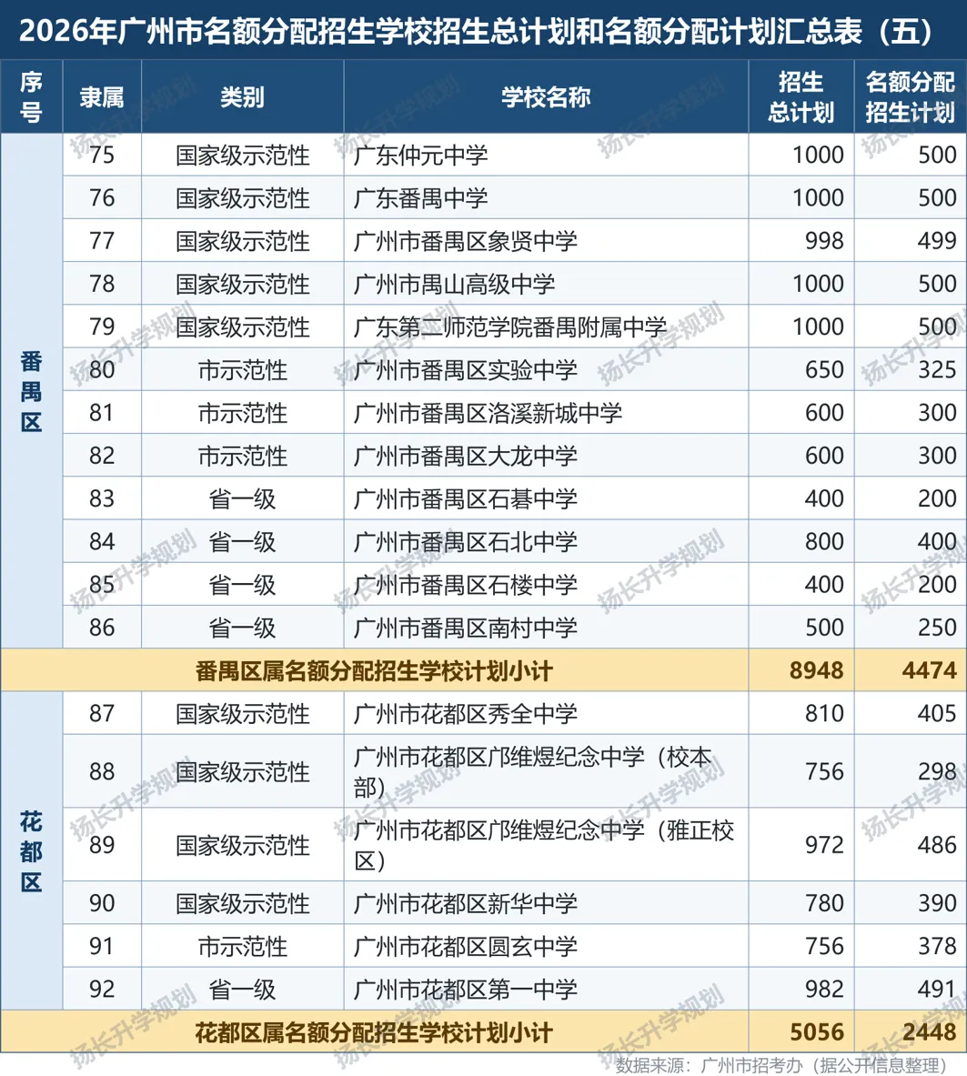Select the 花都区 district cell
Screen dimensions: 967x1076
(32, 851)
